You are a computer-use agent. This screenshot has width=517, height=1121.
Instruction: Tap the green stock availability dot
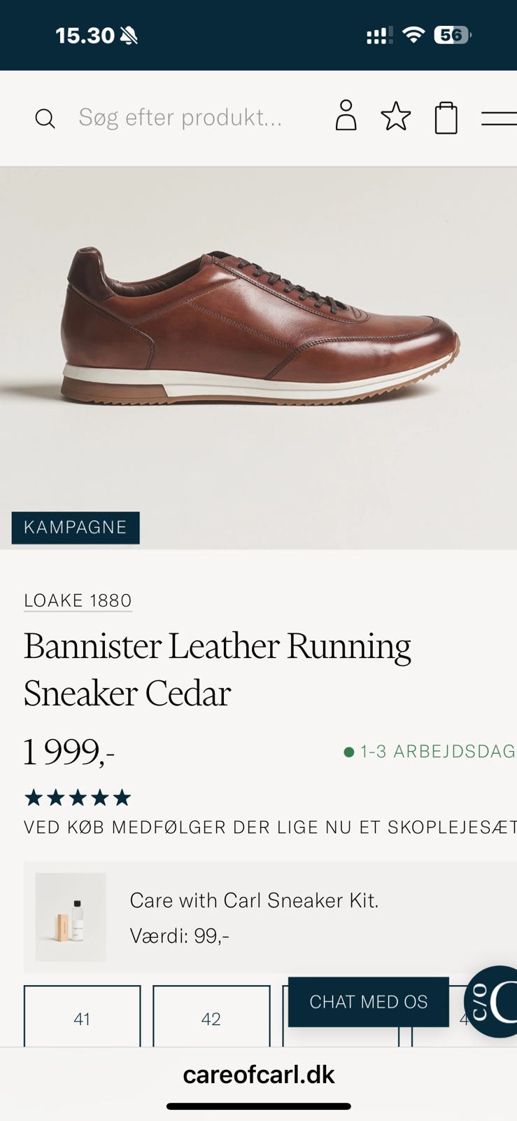click(348, 752)
